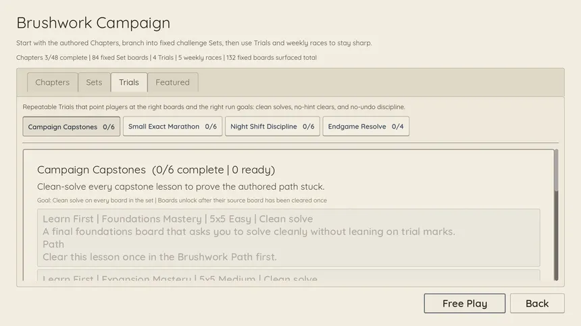Open the Endgame Resolve trial
581x326 pixels.
pyautogui.click(x=365, y=127)
